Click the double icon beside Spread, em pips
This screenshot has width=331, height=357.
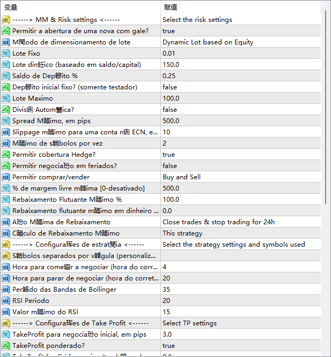tap(6, 121)
